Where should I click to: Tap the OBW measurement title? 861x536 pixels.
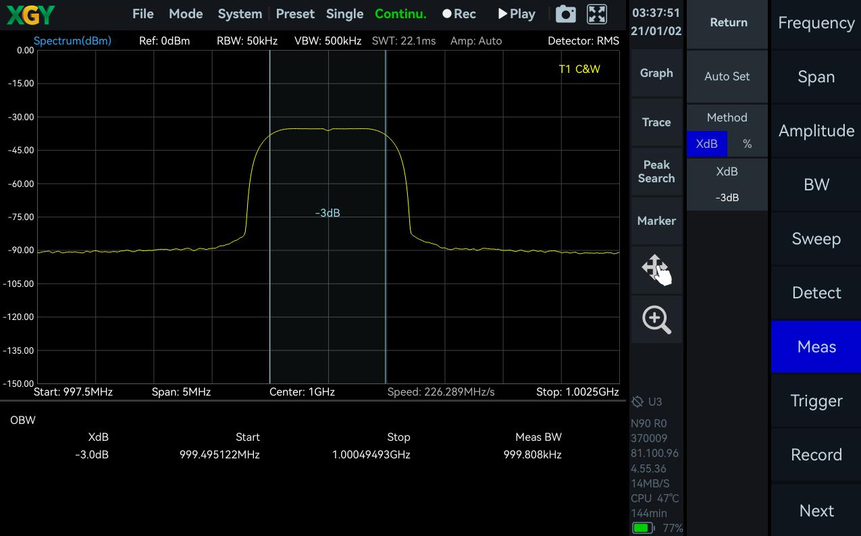[x=23, y=420]
